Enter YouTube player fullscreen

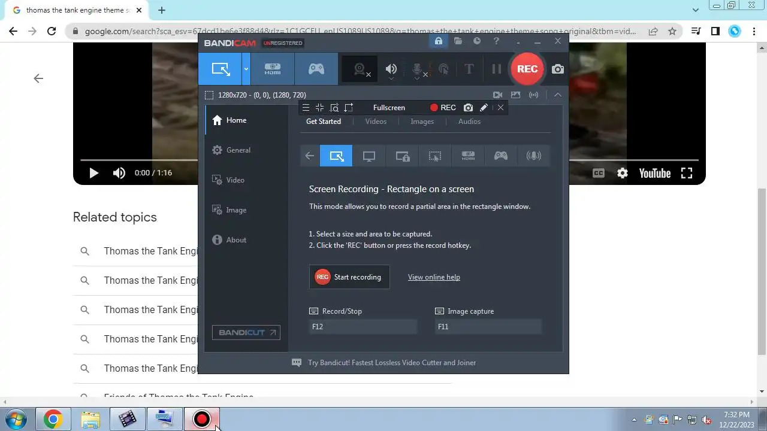(687, 173)
